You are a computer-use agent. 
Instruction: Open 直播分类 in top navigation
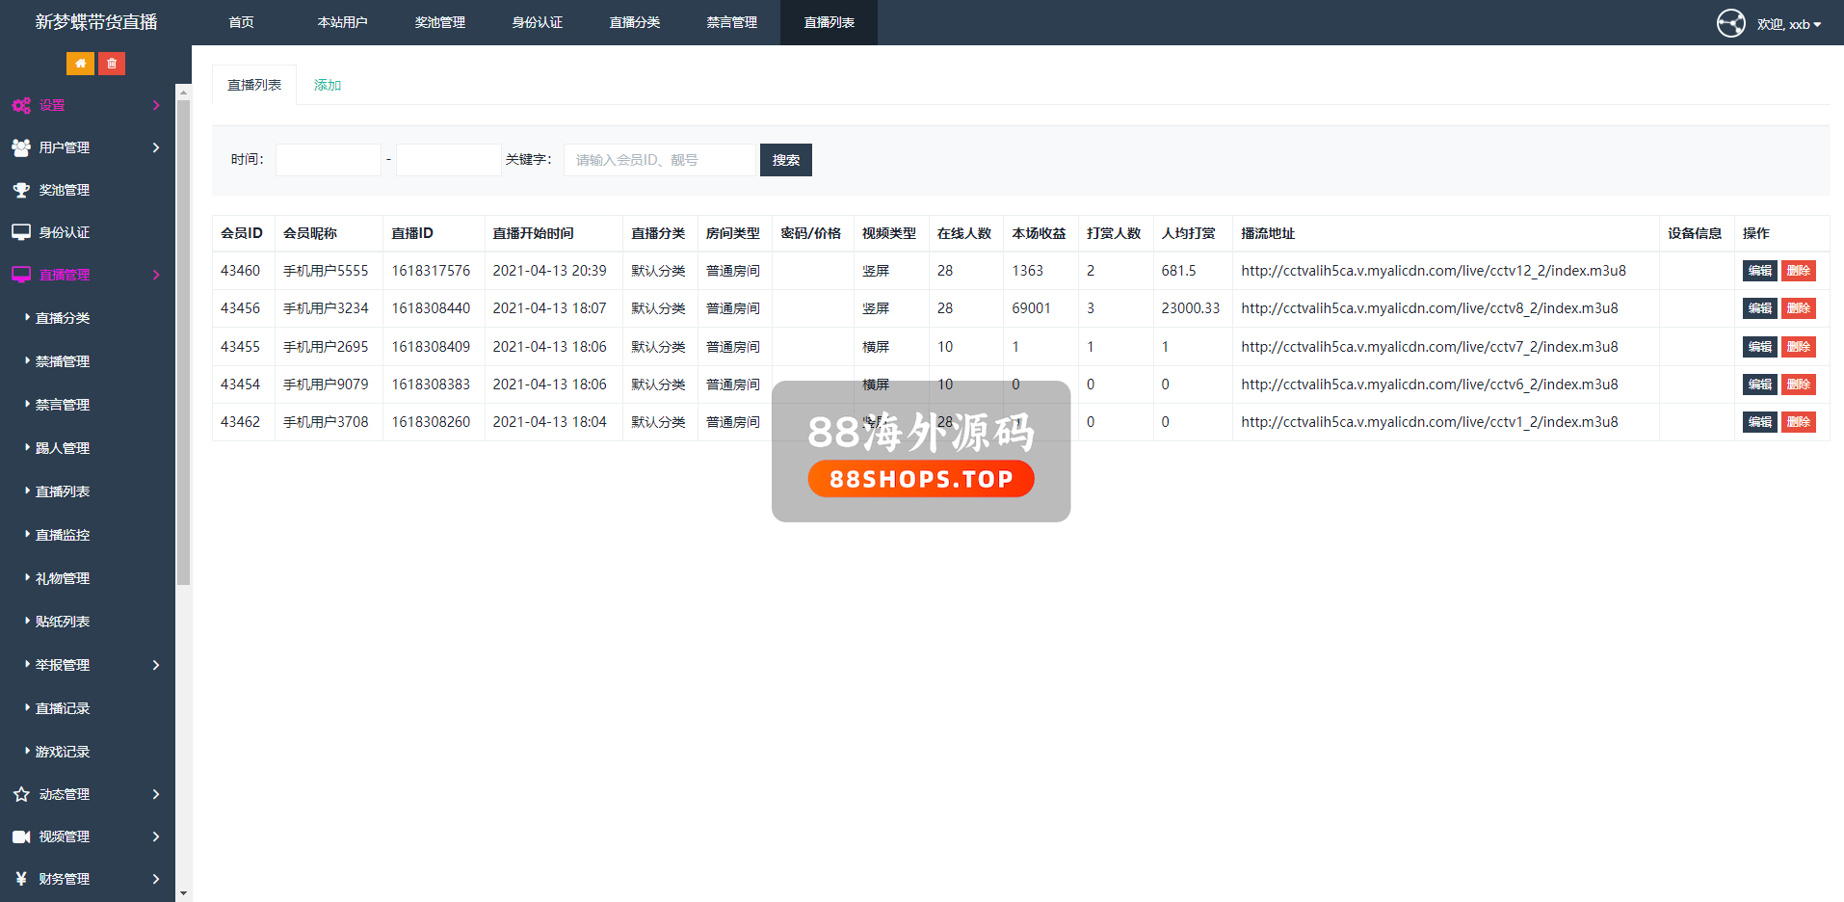[x=634, y=22]
